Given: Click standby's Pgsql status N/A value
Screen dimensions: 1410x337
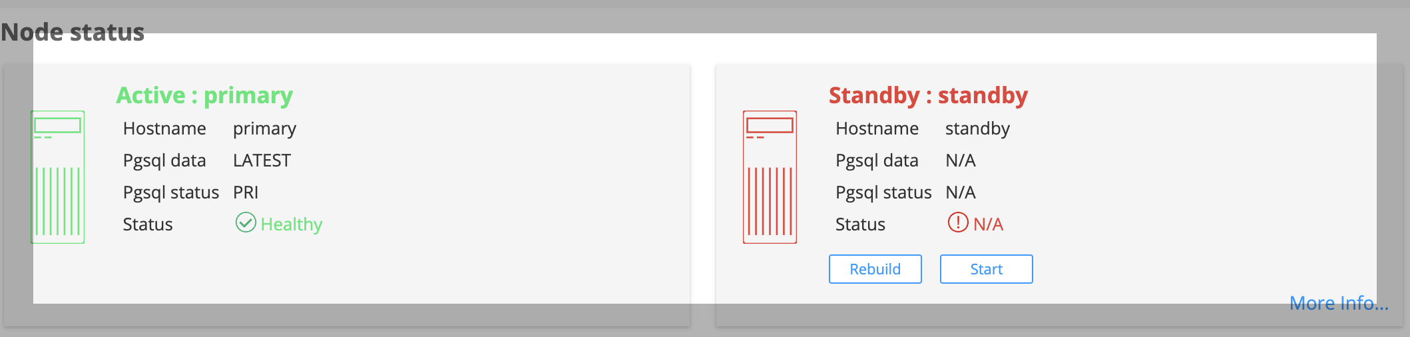Looking at the screenshot, I should 961,192.
